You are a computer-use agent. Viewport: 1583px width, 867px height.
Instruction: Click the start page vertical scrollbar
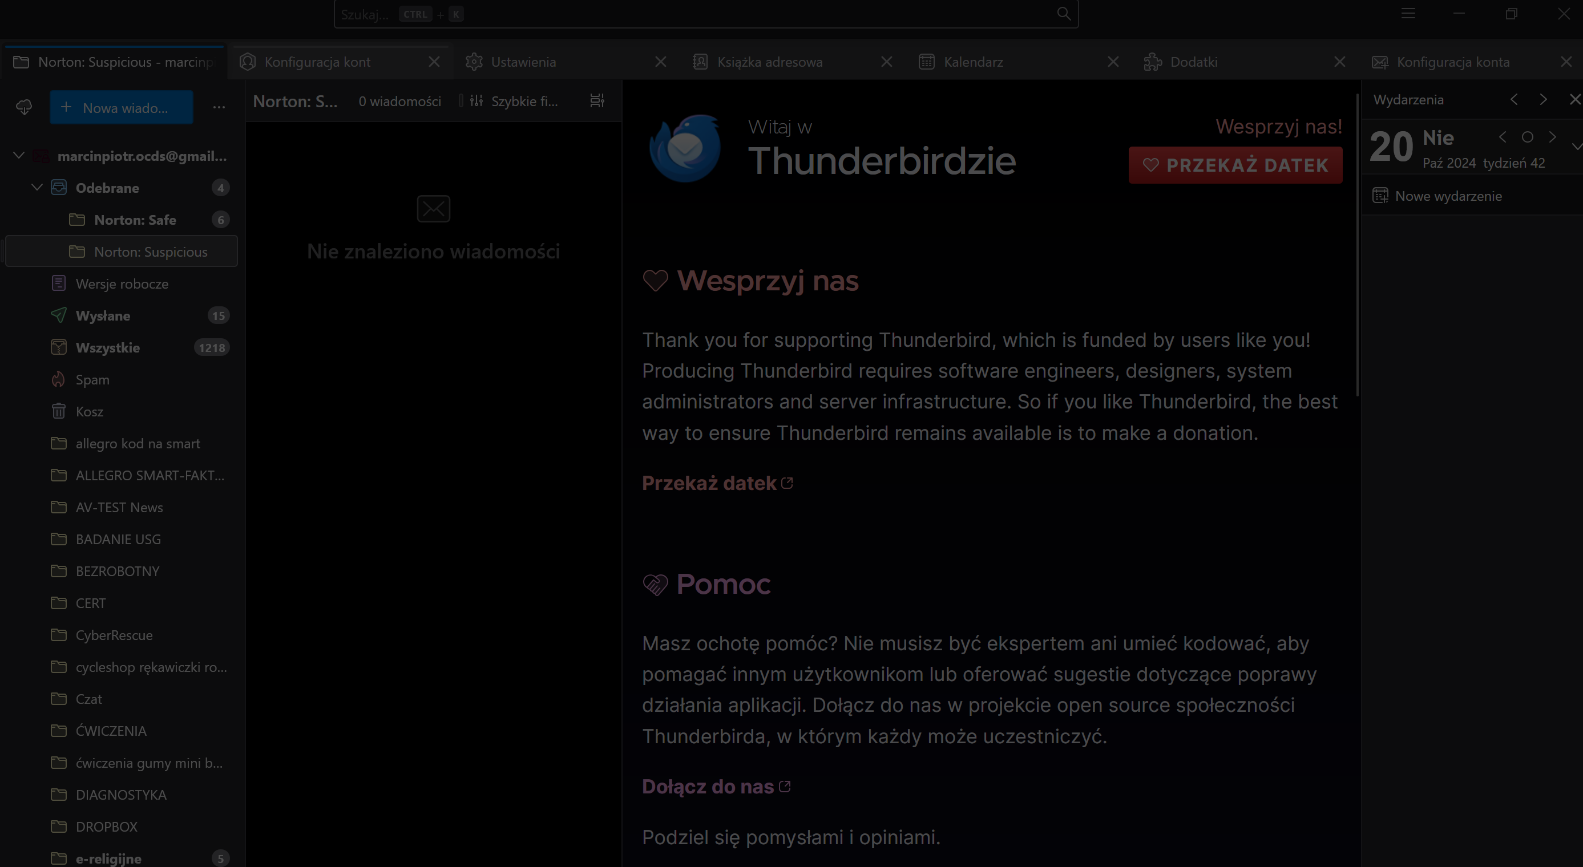click(x=1357, y=246)
